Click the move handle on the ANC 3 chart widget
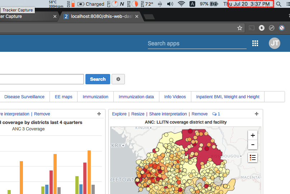290x194 pixels. [99, 114]
